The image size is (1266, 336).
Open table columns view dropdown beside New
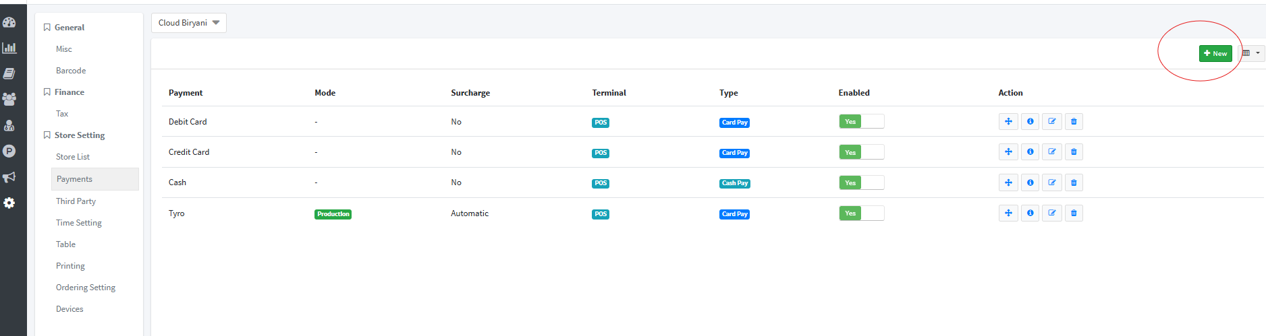[x=1250, y=53]
